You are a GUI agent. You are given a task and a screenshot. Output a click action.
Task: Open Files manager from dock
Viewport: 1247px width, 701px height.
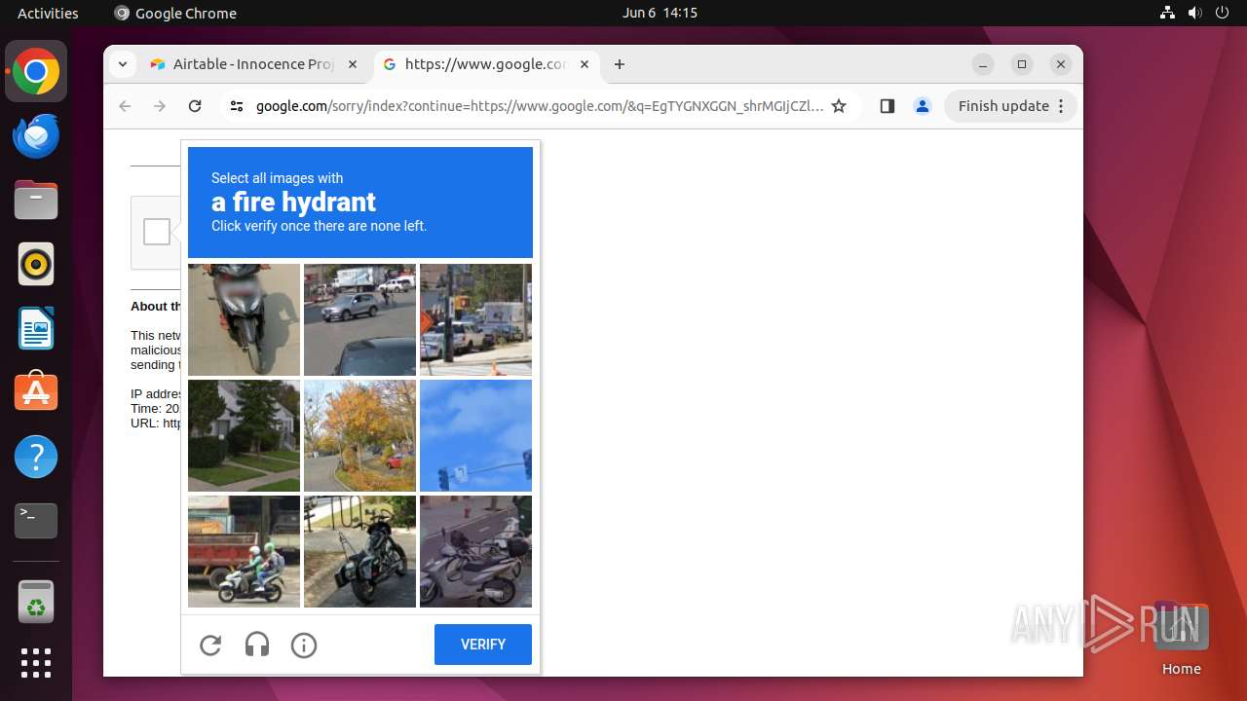tap(36, 201)
